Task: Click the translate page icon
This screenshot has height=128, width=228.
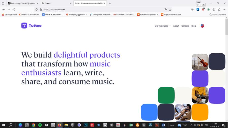Action: [x=166, y=10]
